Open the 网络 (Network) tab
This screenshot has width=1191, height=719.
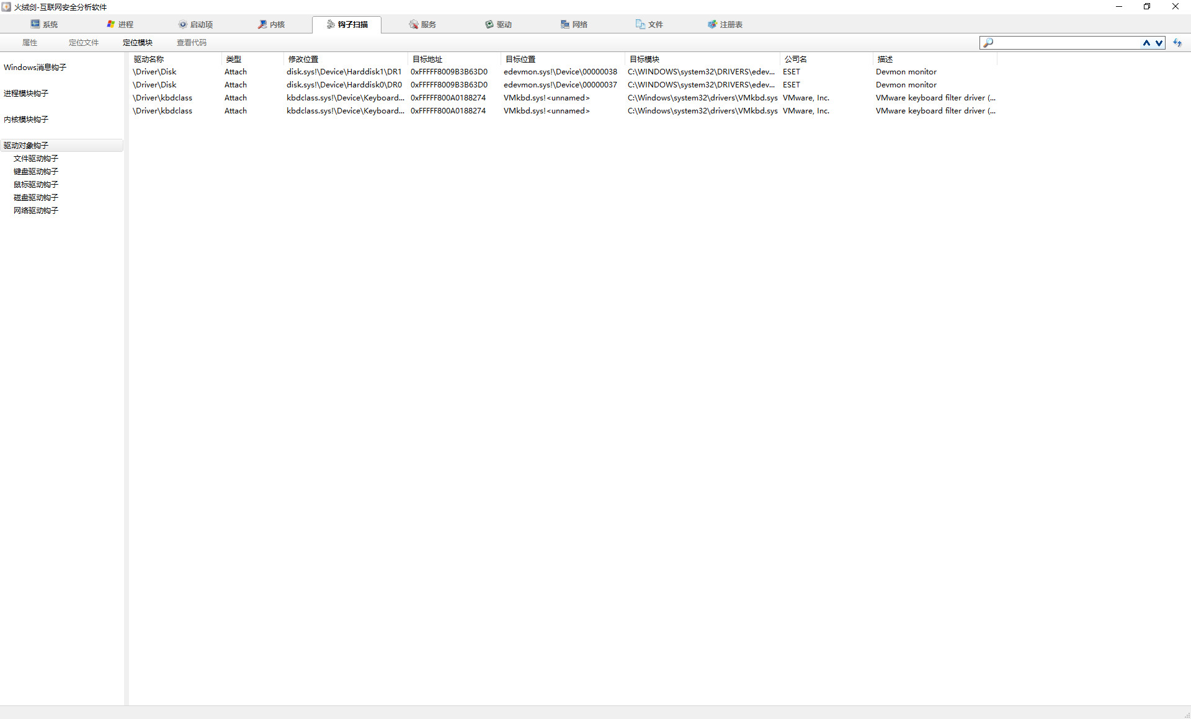pyautogui.click(x=574, y=24)
